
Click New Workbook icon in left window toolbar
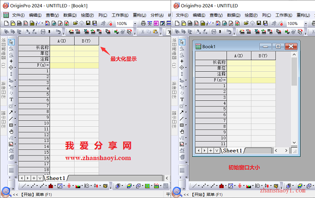click(x=19, y=24)
